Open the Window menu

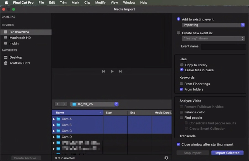pos(129,2)
